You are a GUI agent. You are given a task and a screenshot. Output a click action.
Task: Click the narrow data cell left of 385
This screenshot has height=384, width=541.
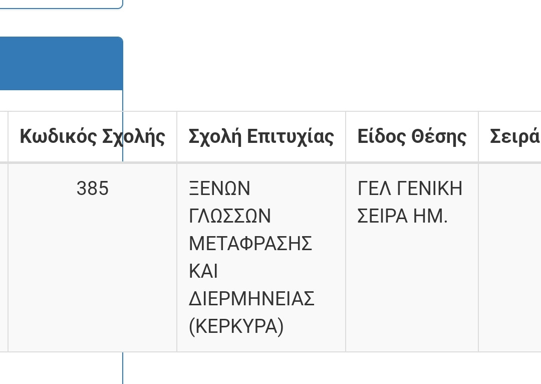tap(4, 257)
